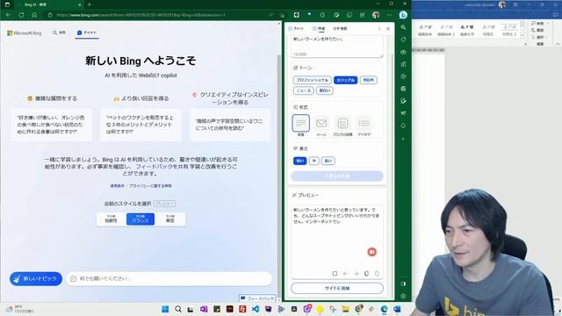The width and height of the screenshot is (562, 316).
Task: Go back in the Edge browser
Action: [9, 15]
